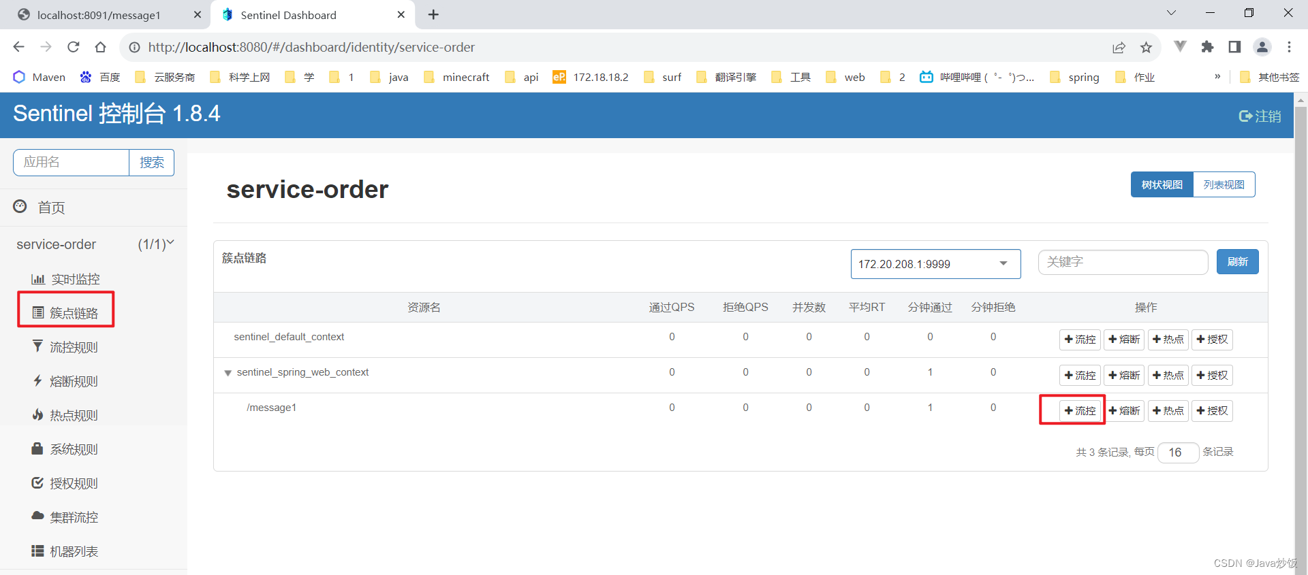
Task: Open a new browser tab
Action: (x=433, y=14)
